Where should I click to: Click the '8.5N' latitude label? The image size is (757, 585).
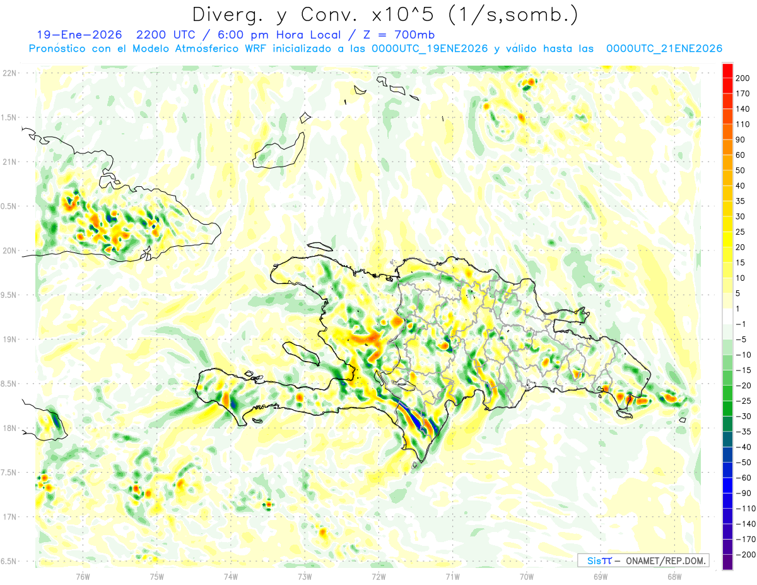(x=9, y=384)
